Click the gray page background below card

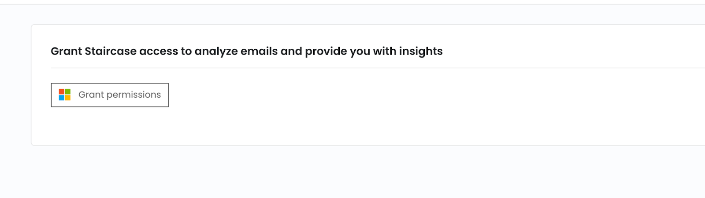[x=352, y=172]
